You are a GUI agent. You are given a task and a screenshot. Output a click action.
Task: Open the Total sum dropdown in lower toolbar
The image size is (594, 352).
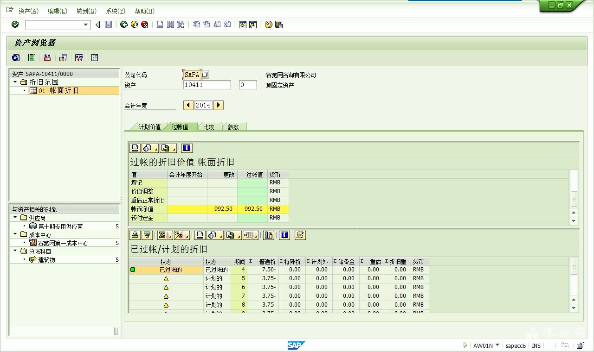tap(165, 235)
